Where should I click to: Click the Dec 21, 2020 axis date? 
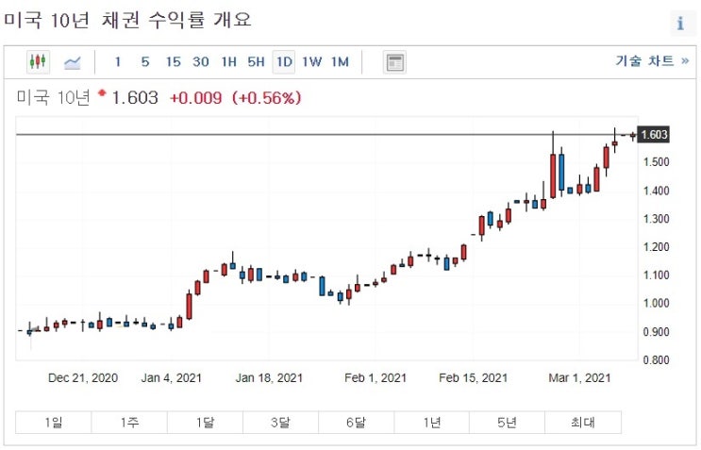coord(83,378)
